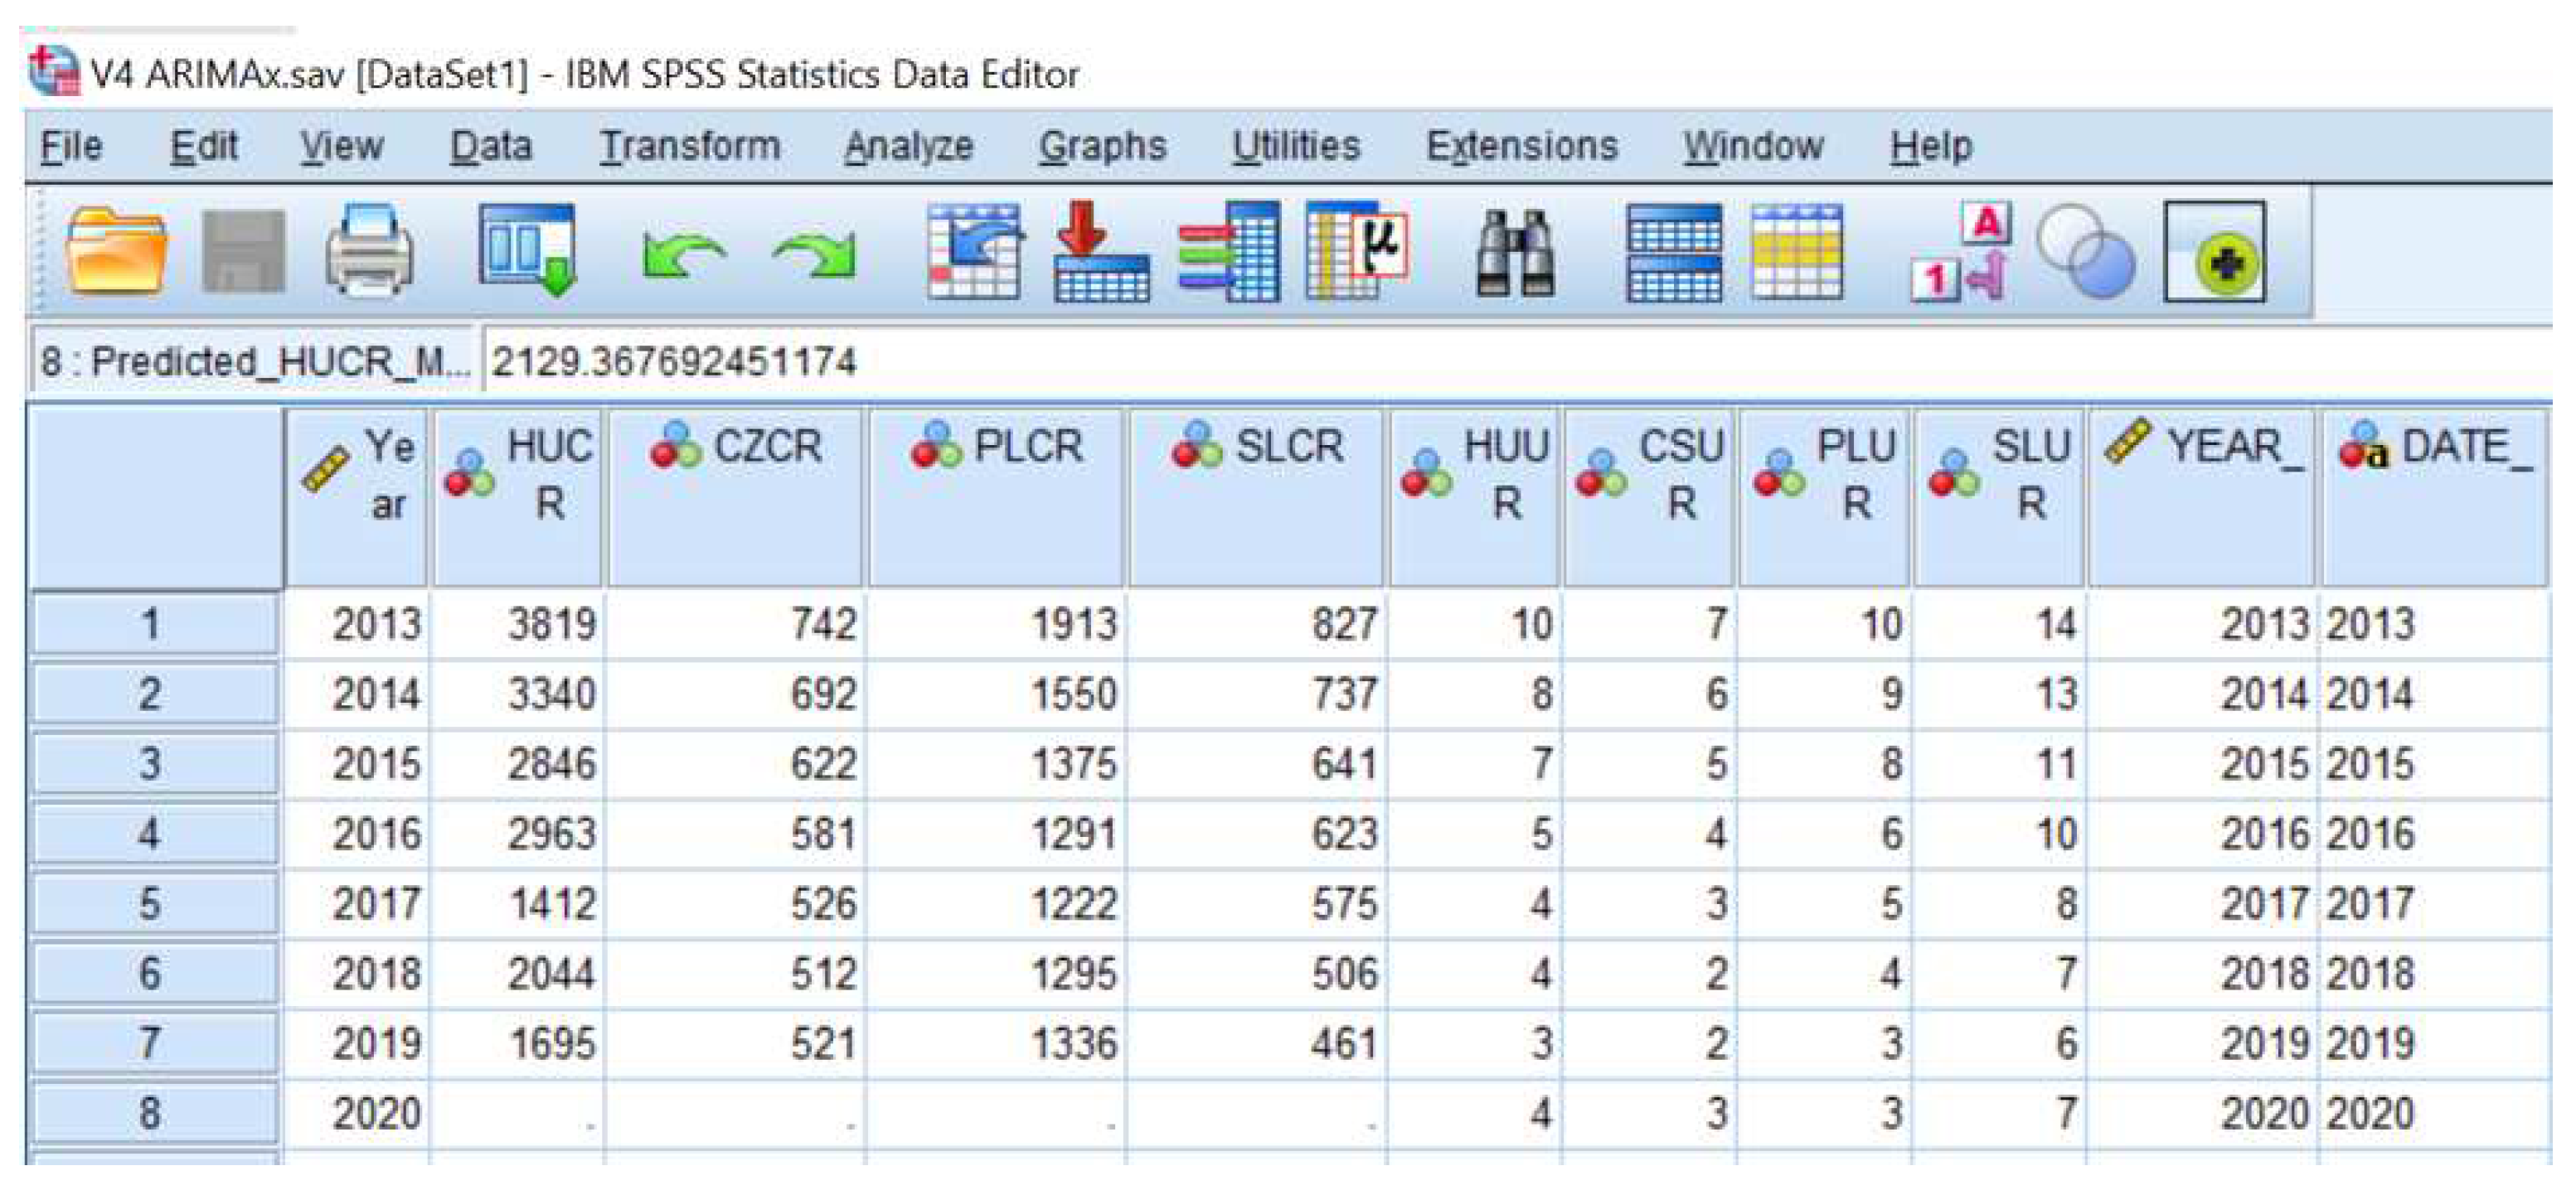Click the PLCR cell with value 1913
The width and height of the screenshot is (2576, 1190).
tap(1000, 625)
